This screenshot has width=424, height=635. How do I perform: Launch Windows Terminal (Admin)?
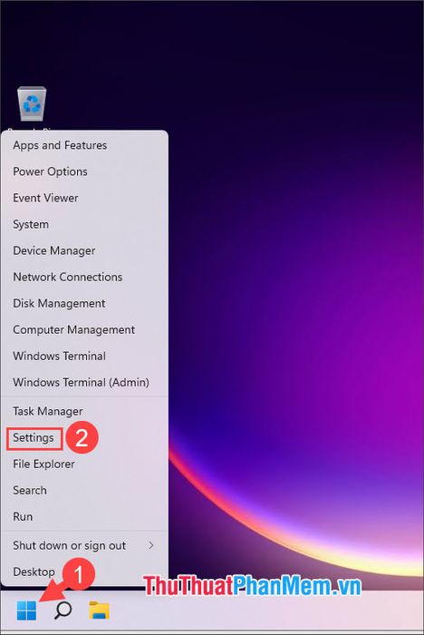coord(84,382)
